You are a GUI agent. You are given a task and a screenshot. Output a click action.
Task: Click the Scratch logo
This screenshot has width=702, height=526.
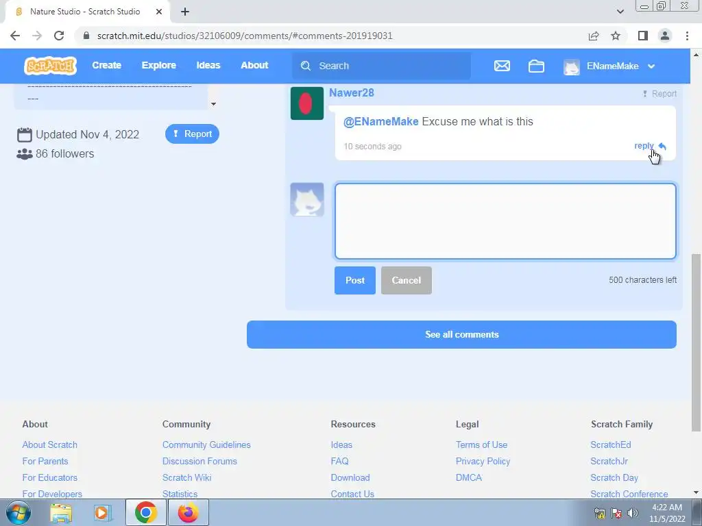[x=50, y=66]
